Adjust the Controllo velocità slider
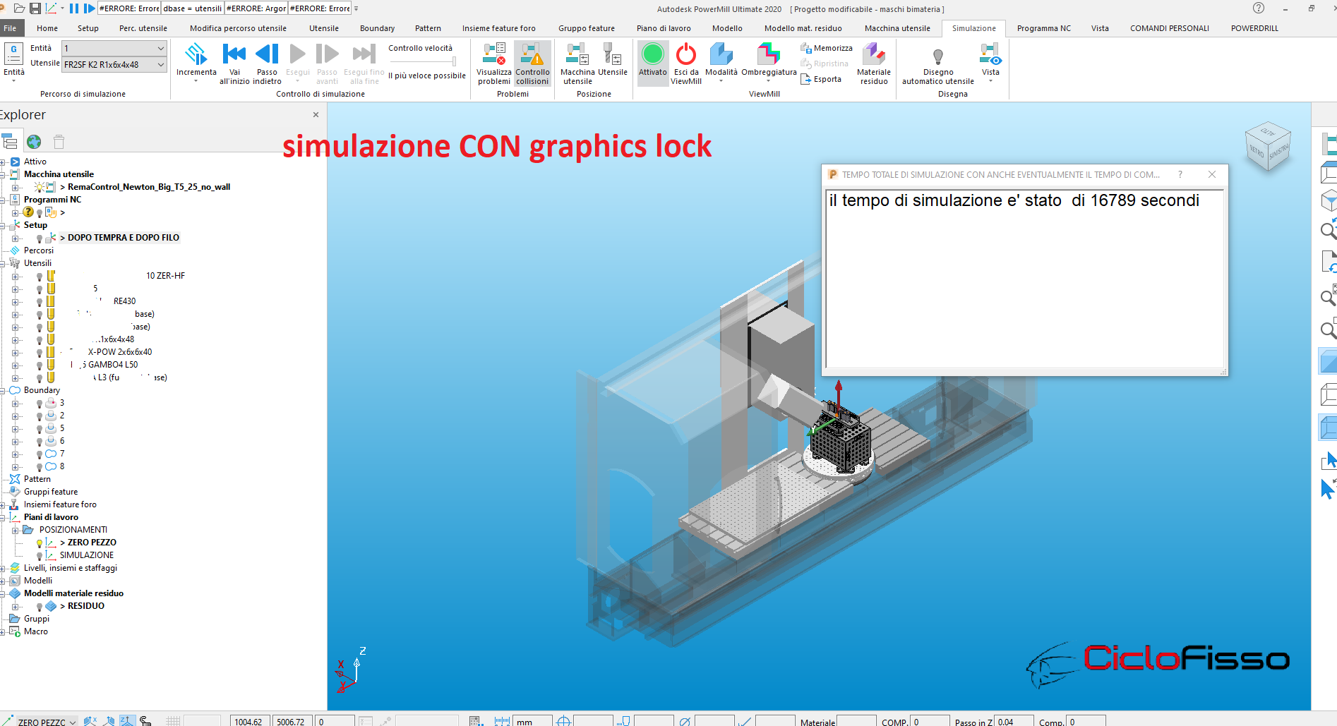Screen dimensions: 1337x726 click(454, 61)
